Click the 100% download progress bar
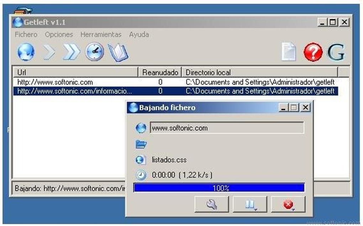This screenshot has height=226, width=363. click(219, 188)
